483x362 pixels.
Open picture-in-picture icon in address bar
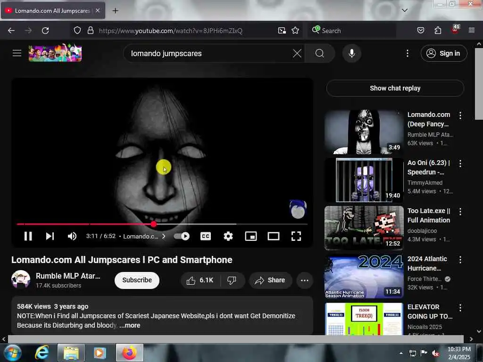[x=282, y=31]
